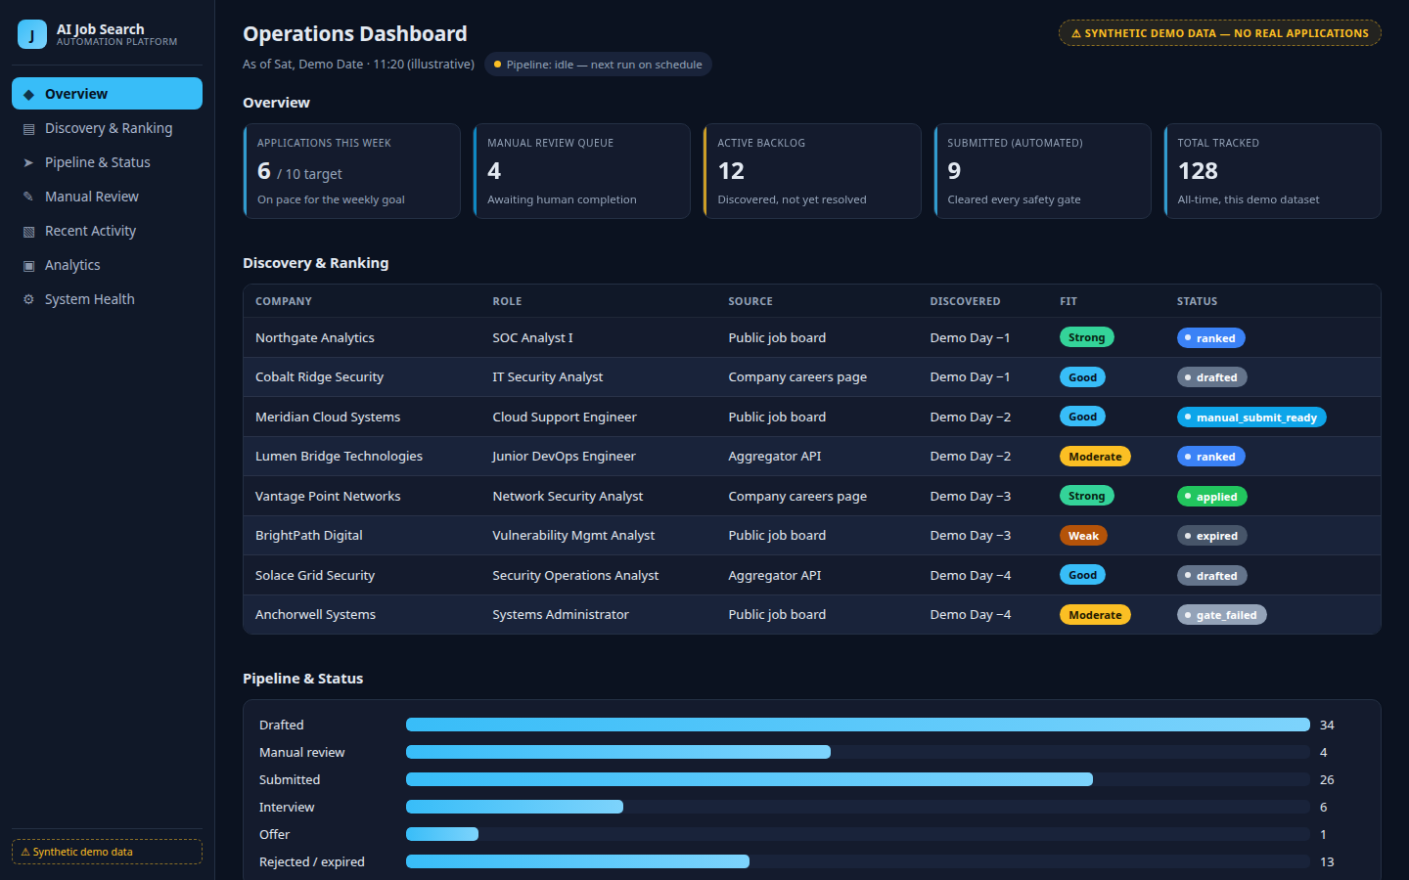Click the Recent Activity sidebar icon
The width and height of the screenshot is (1409, 880).
pos(28,232)
